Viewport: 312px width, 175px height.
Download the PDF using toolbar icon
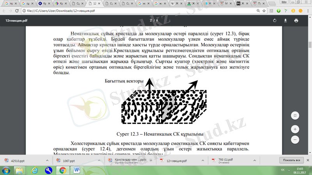pos(285,20)
